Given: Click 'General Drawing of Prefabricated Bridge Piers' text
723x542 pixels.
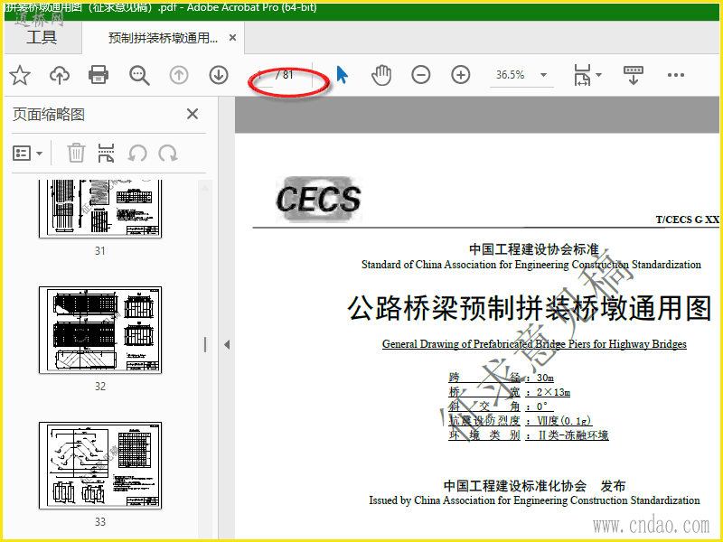Looking at the screenshot, I should 534,344.
